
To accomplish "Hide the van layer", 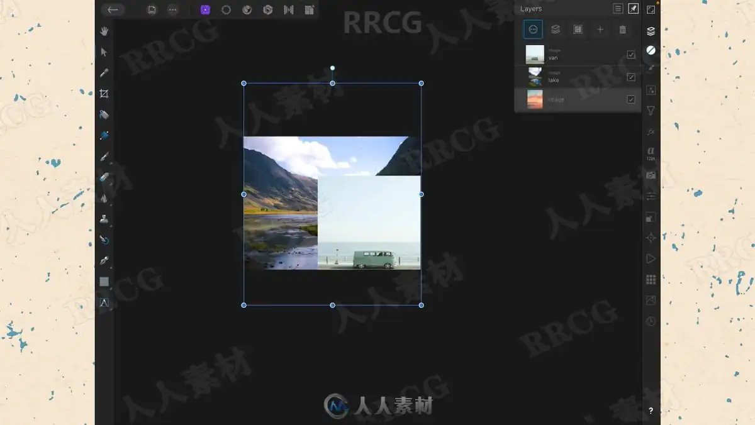I will coord(631,55).
